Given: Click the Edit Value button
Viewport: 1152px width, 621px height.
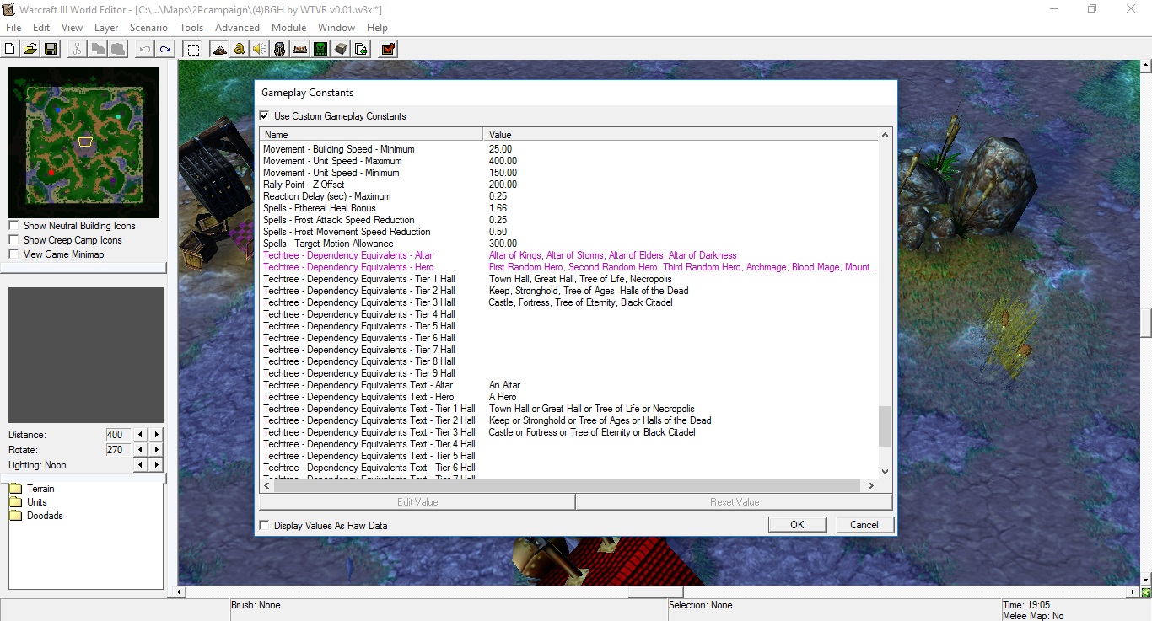Looking at the screenshot, I should pyautogui.click(x=417, y=501).
